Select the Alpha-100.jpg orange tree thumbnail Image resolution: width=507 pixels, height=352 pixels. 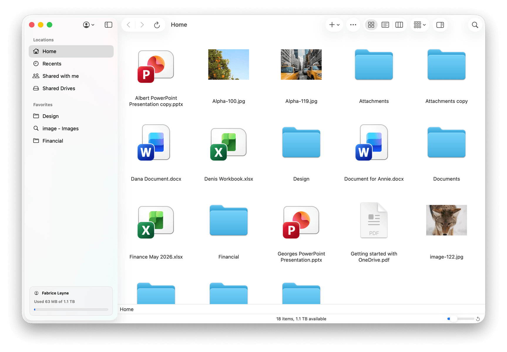tap(229, 65)
